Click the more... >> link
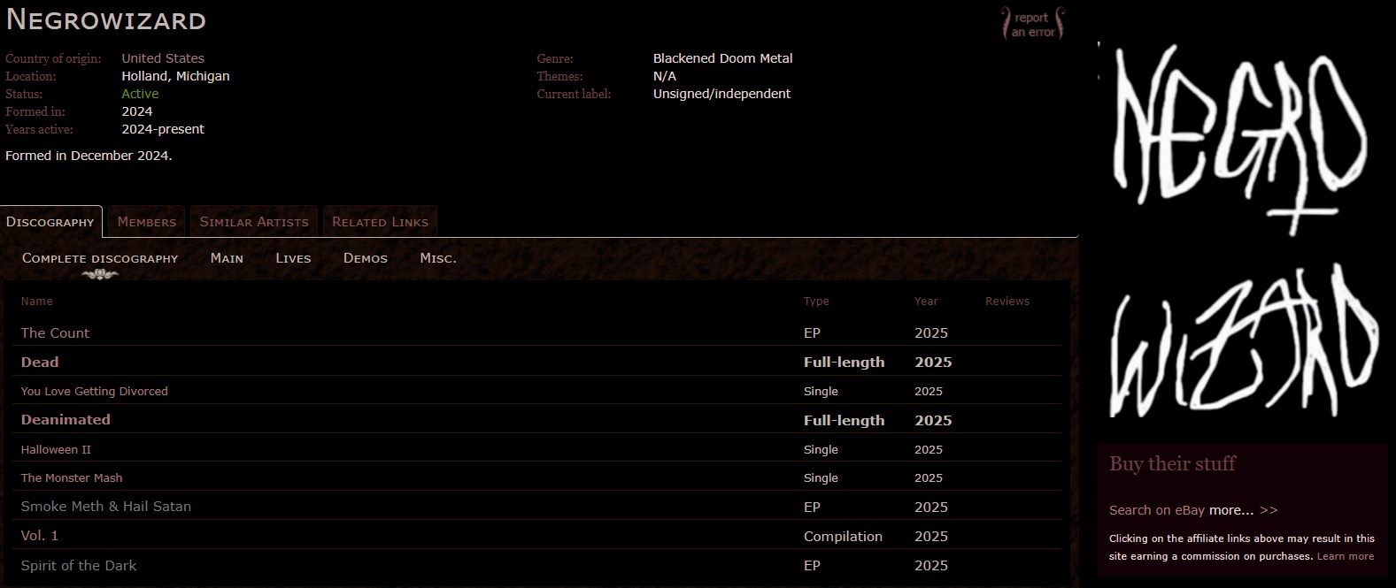Viewport: 1396px width, 588px height. [x=1244, y=510]
